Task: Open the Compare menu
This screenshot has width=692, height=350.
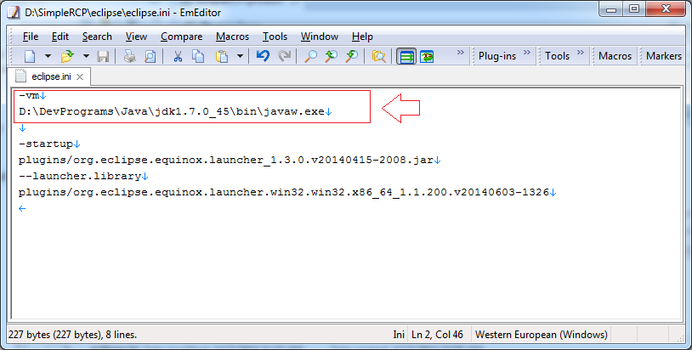Action: point(181,37)
